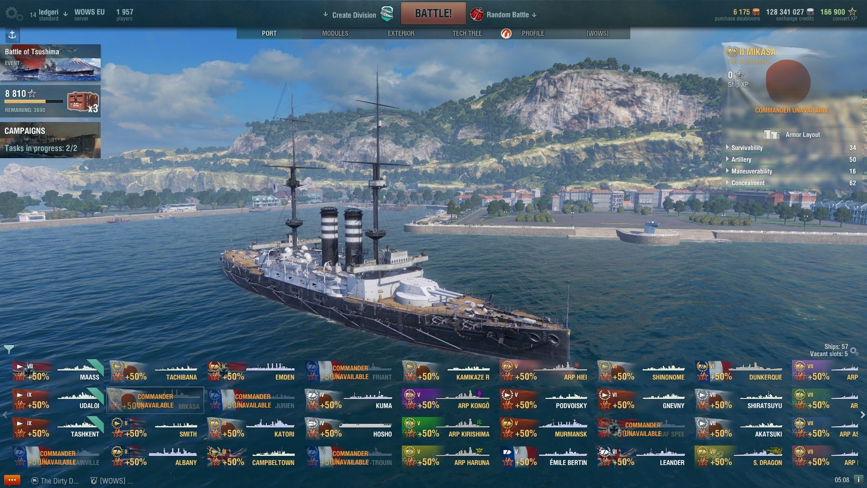867x488 pixels.
Task: Open the settings gear in top-left corner
Action: click(14, 14)
